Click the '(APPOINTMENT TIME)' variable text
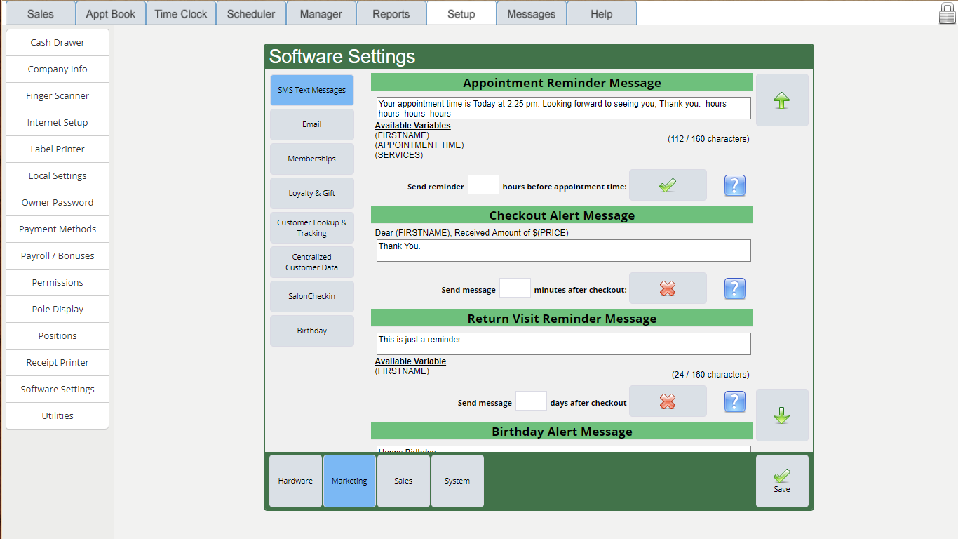 (419, 145)
